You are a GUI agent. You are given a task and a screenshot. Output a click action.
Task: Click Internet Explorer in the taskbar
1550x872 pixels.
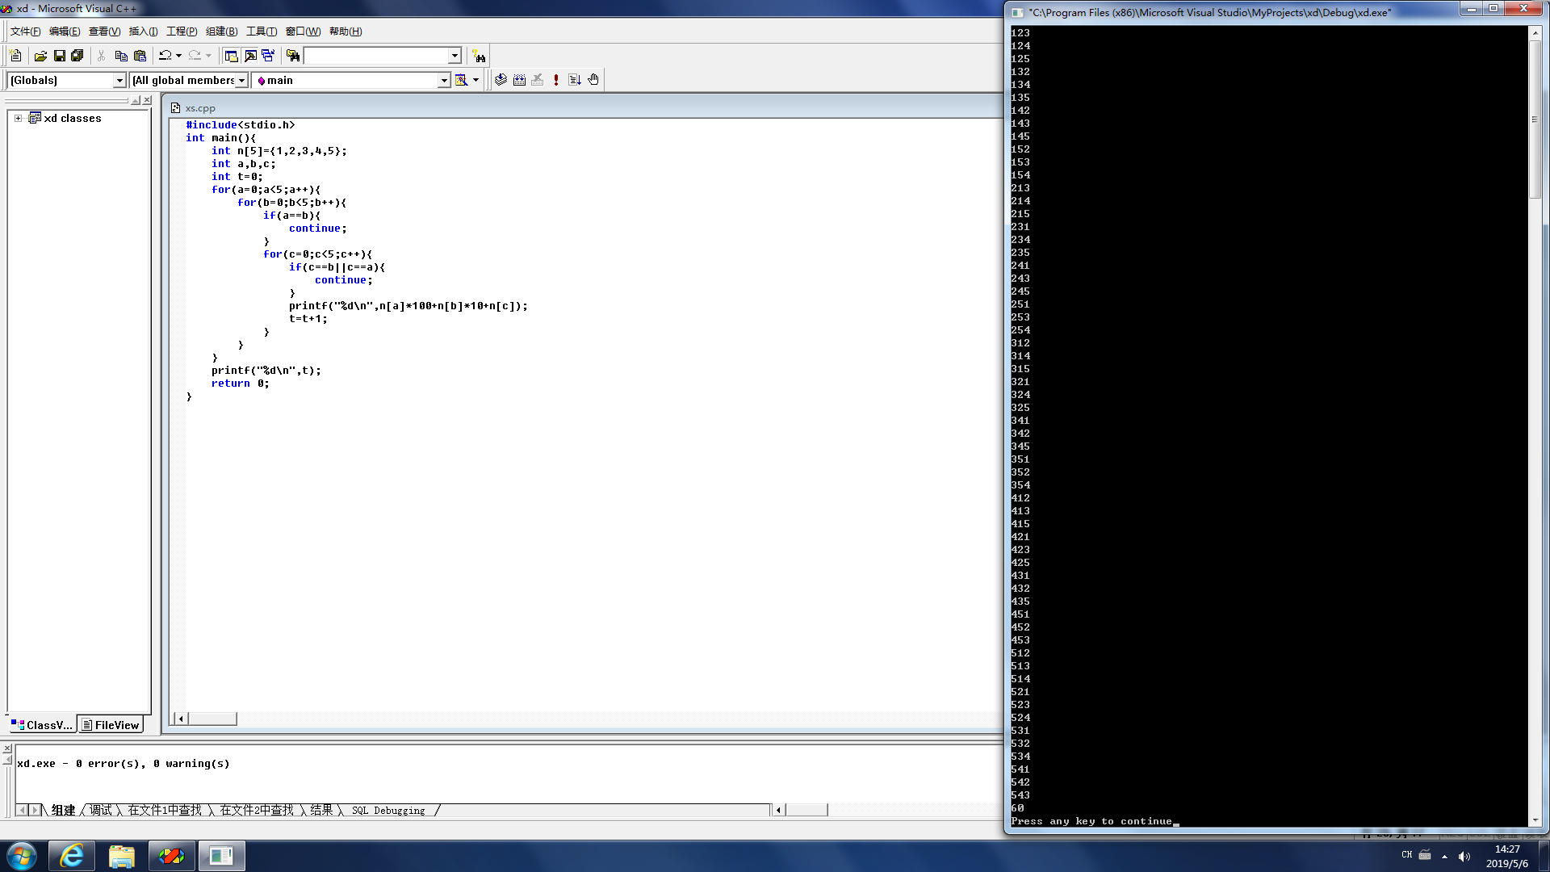tap(72, 856)
